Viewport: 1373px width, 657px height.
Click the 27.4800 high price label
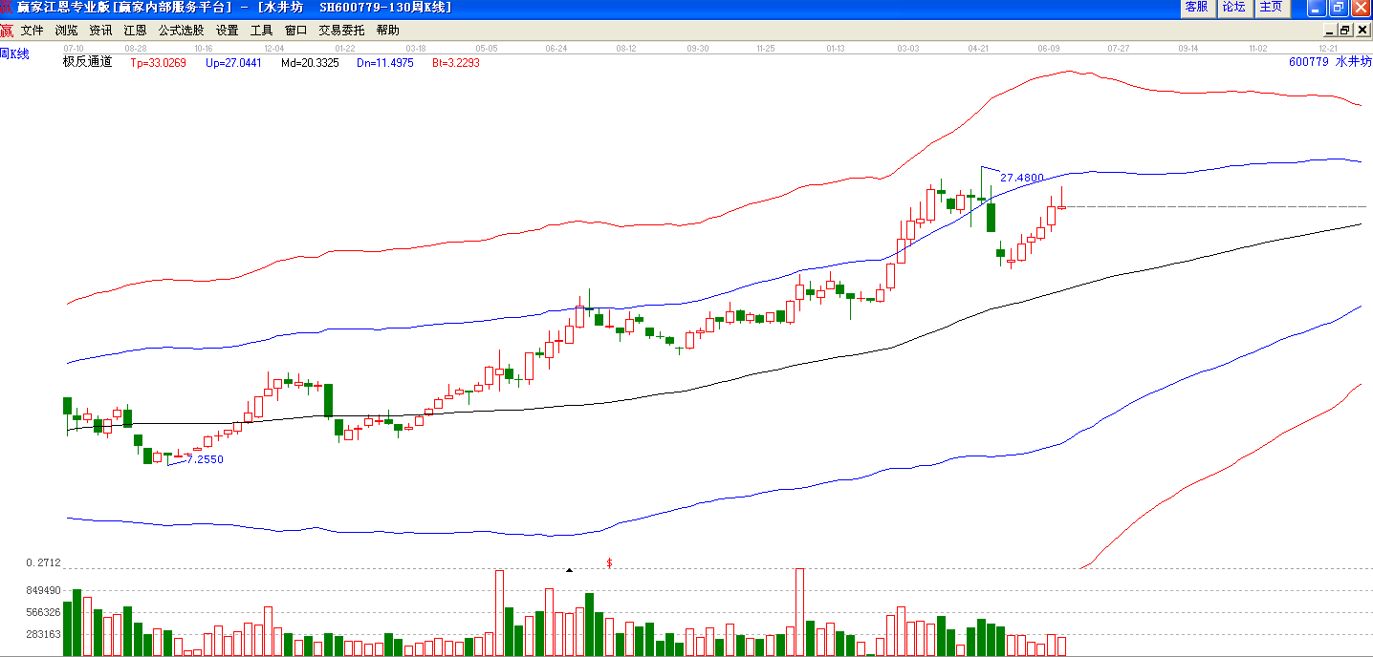pyautogui.click(x=1021, y=178)
